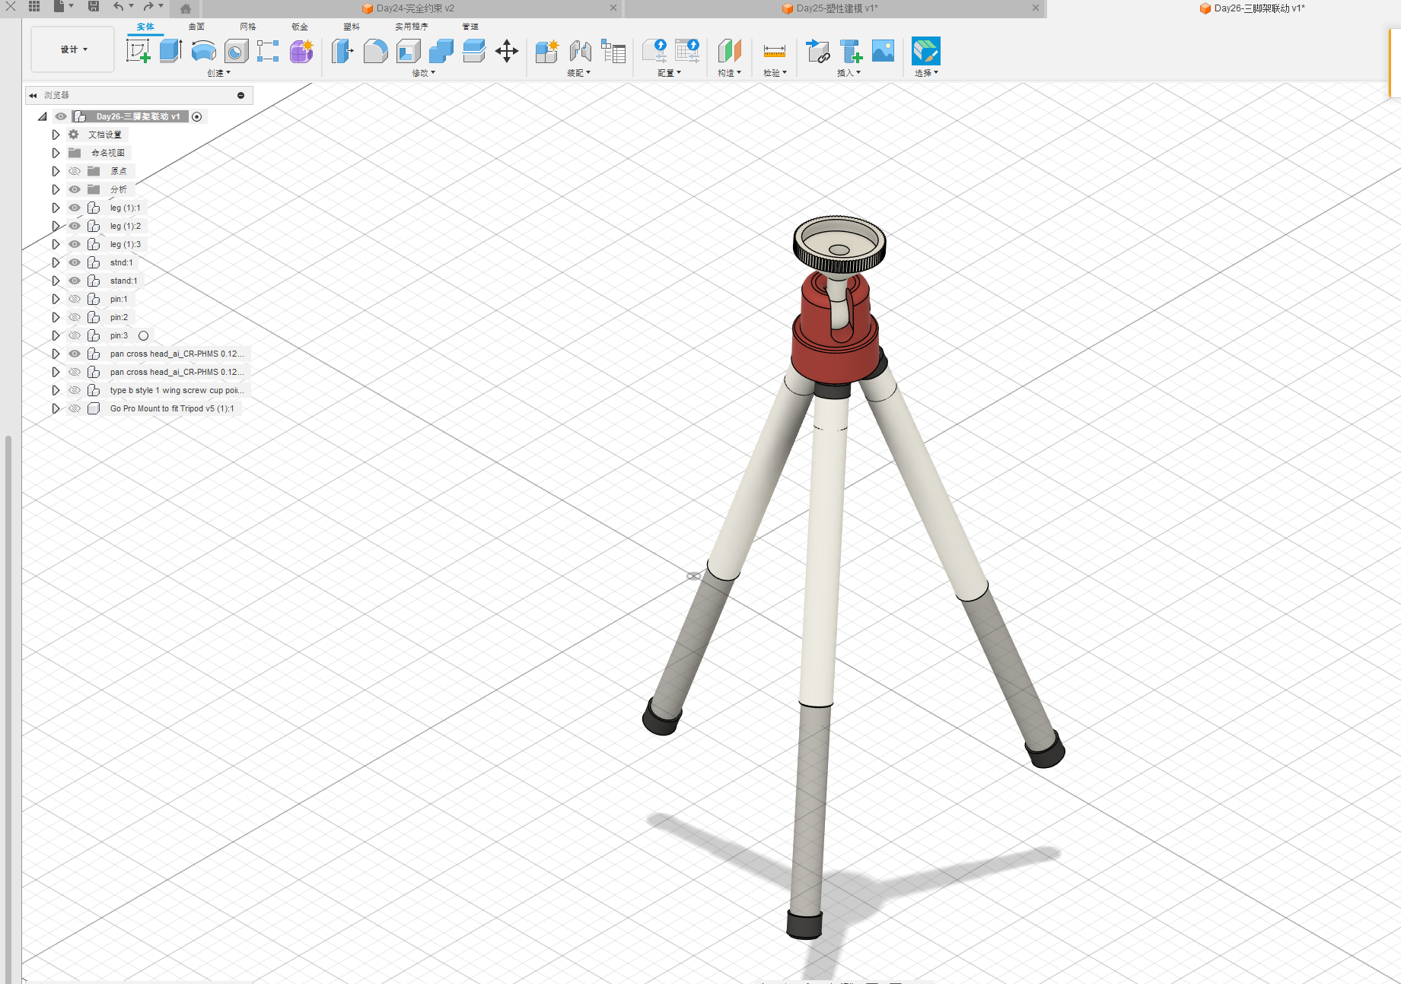
Task: Hide the leg (1):1 component
Action: 75,208
